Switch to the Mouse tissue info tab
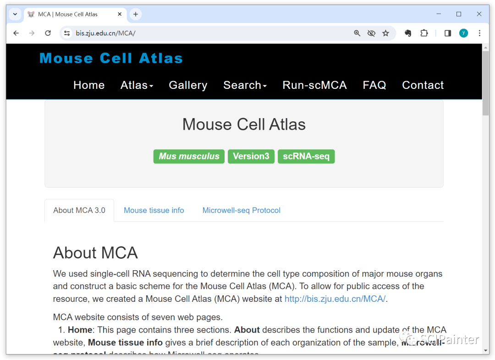 click(154, 210)
